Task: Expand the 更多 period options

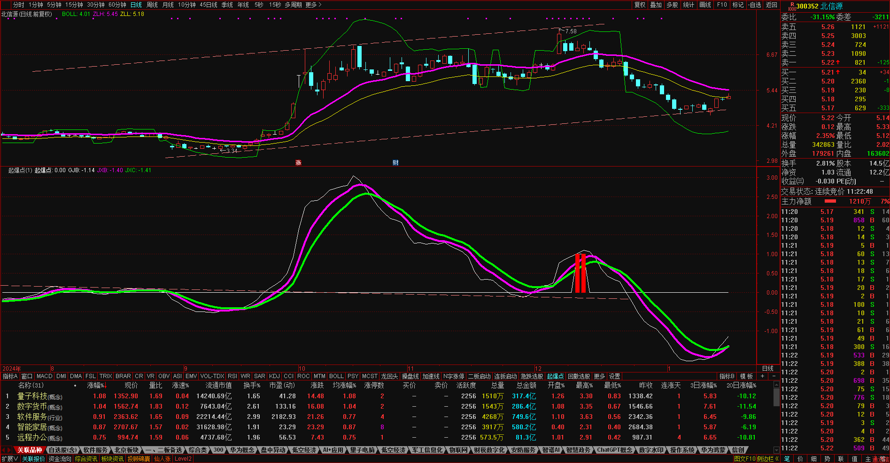Action: coord(313,5)
